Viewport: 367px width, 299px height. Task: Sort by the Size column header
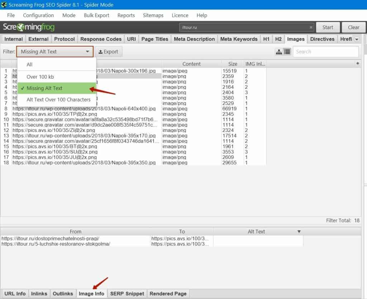[x=233, y=64]
